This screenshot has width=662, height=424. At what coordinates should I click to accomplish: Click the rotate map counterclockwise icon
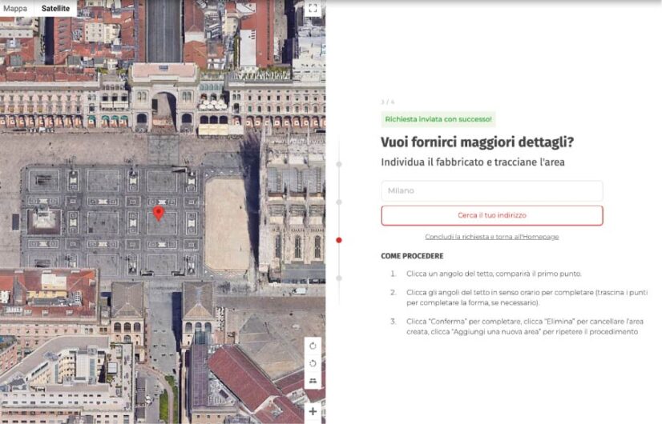[x=313, y=363]
